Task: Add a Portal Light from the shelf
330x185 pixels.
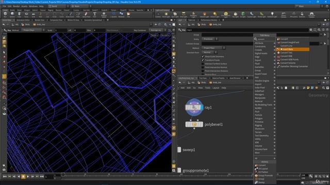Action: point(261,15)
